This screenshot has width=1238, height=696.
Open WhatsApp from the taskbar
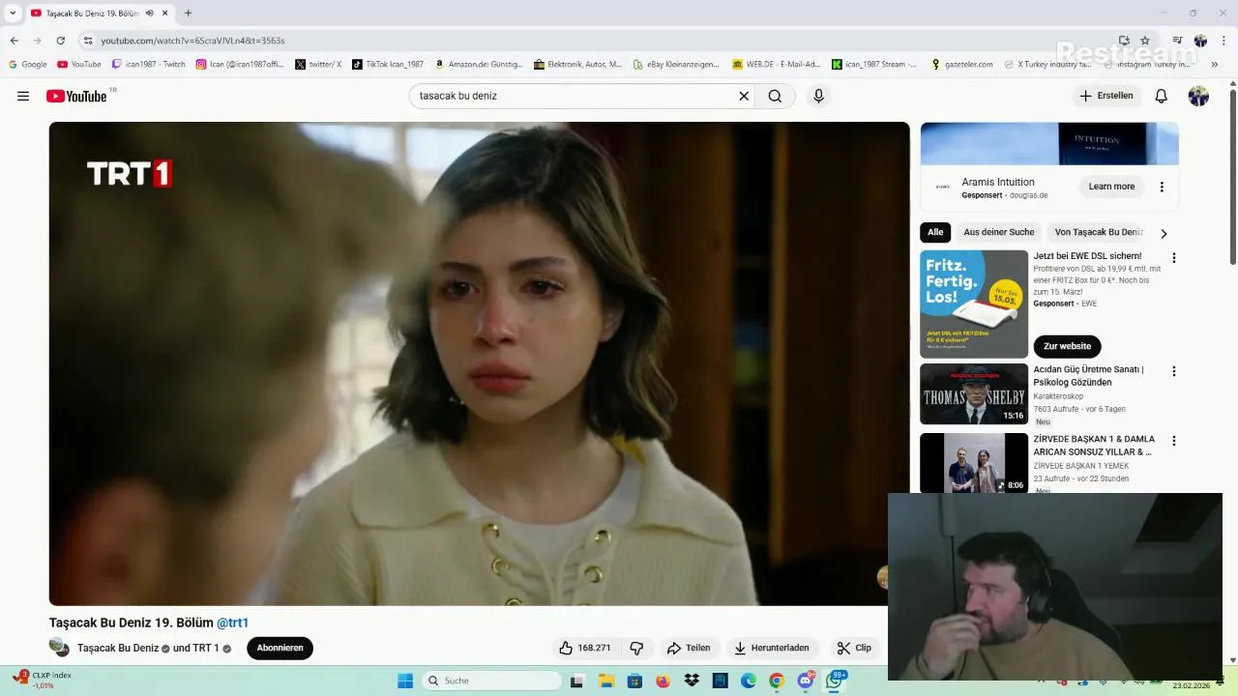click(835, 681)
